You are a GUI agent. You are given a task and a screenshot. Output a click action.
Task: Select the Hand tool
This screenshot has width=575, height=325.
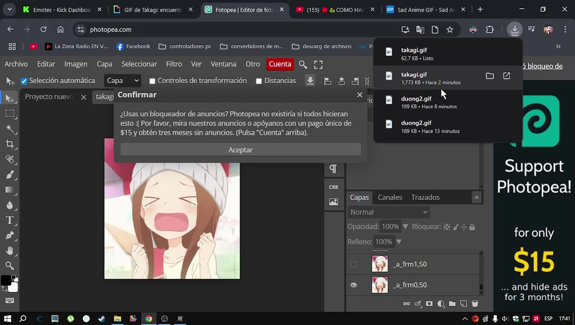[9, 251]
